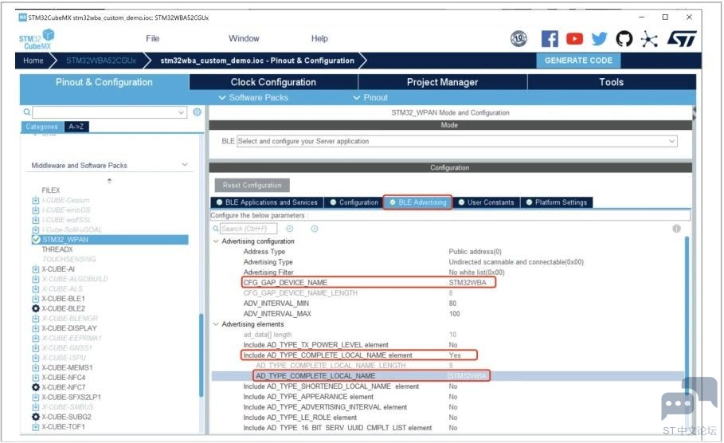Click the green check icon on STM32_WPAN

pos(36,239)
